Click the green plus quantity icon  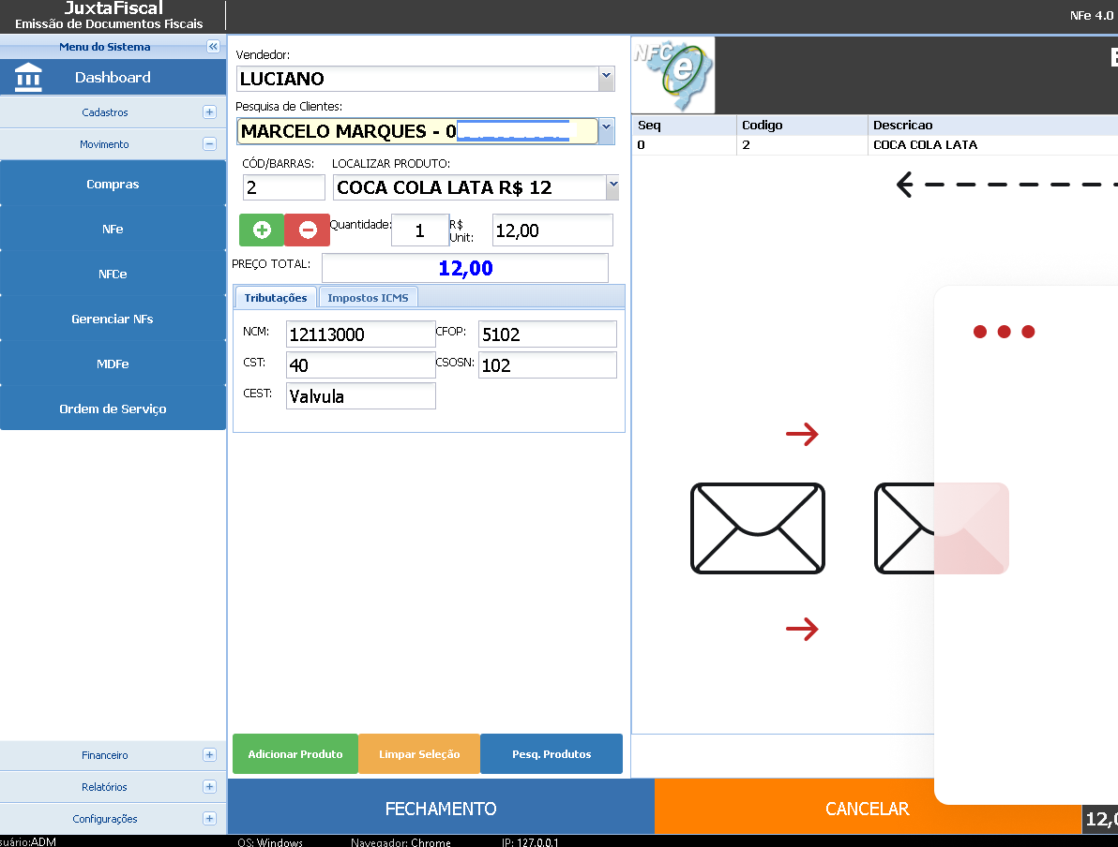coord(262,230)
